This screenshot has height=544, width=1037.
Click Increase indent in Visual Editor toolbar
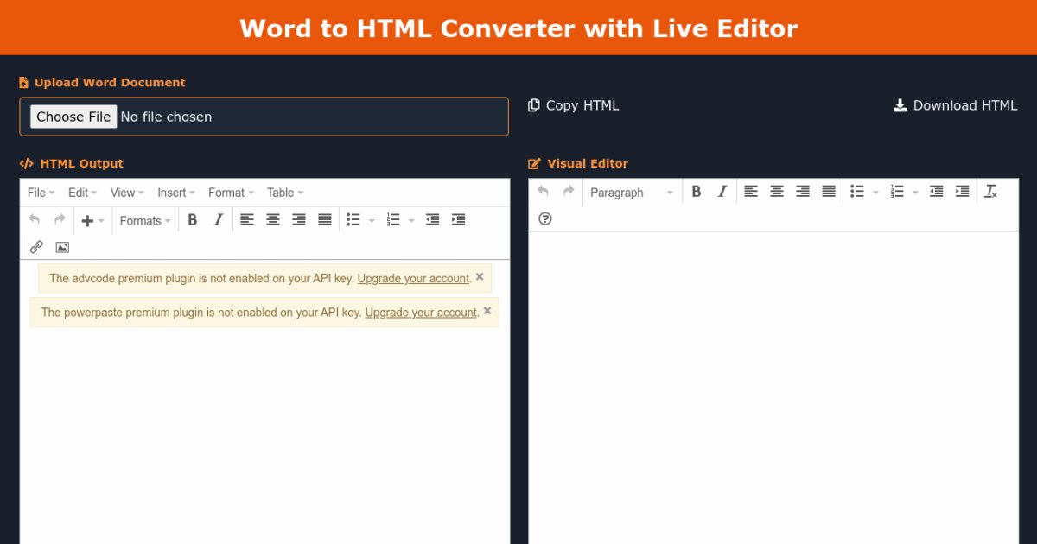coord(962,192)
